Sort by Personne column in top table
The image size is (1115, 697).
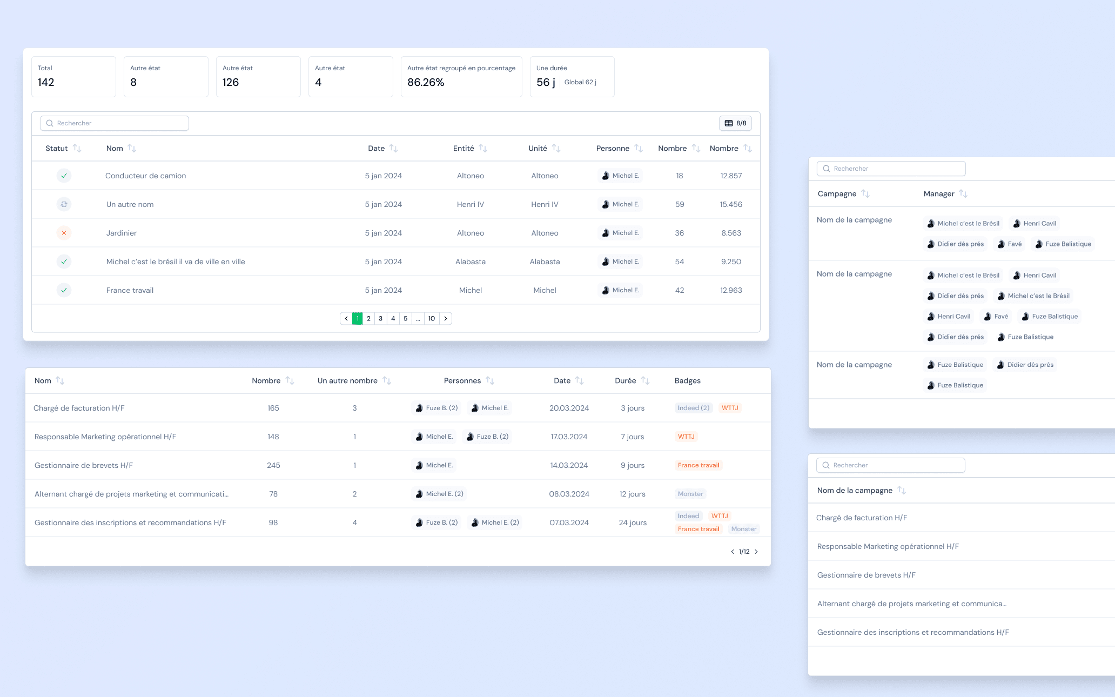coord(639,148)
